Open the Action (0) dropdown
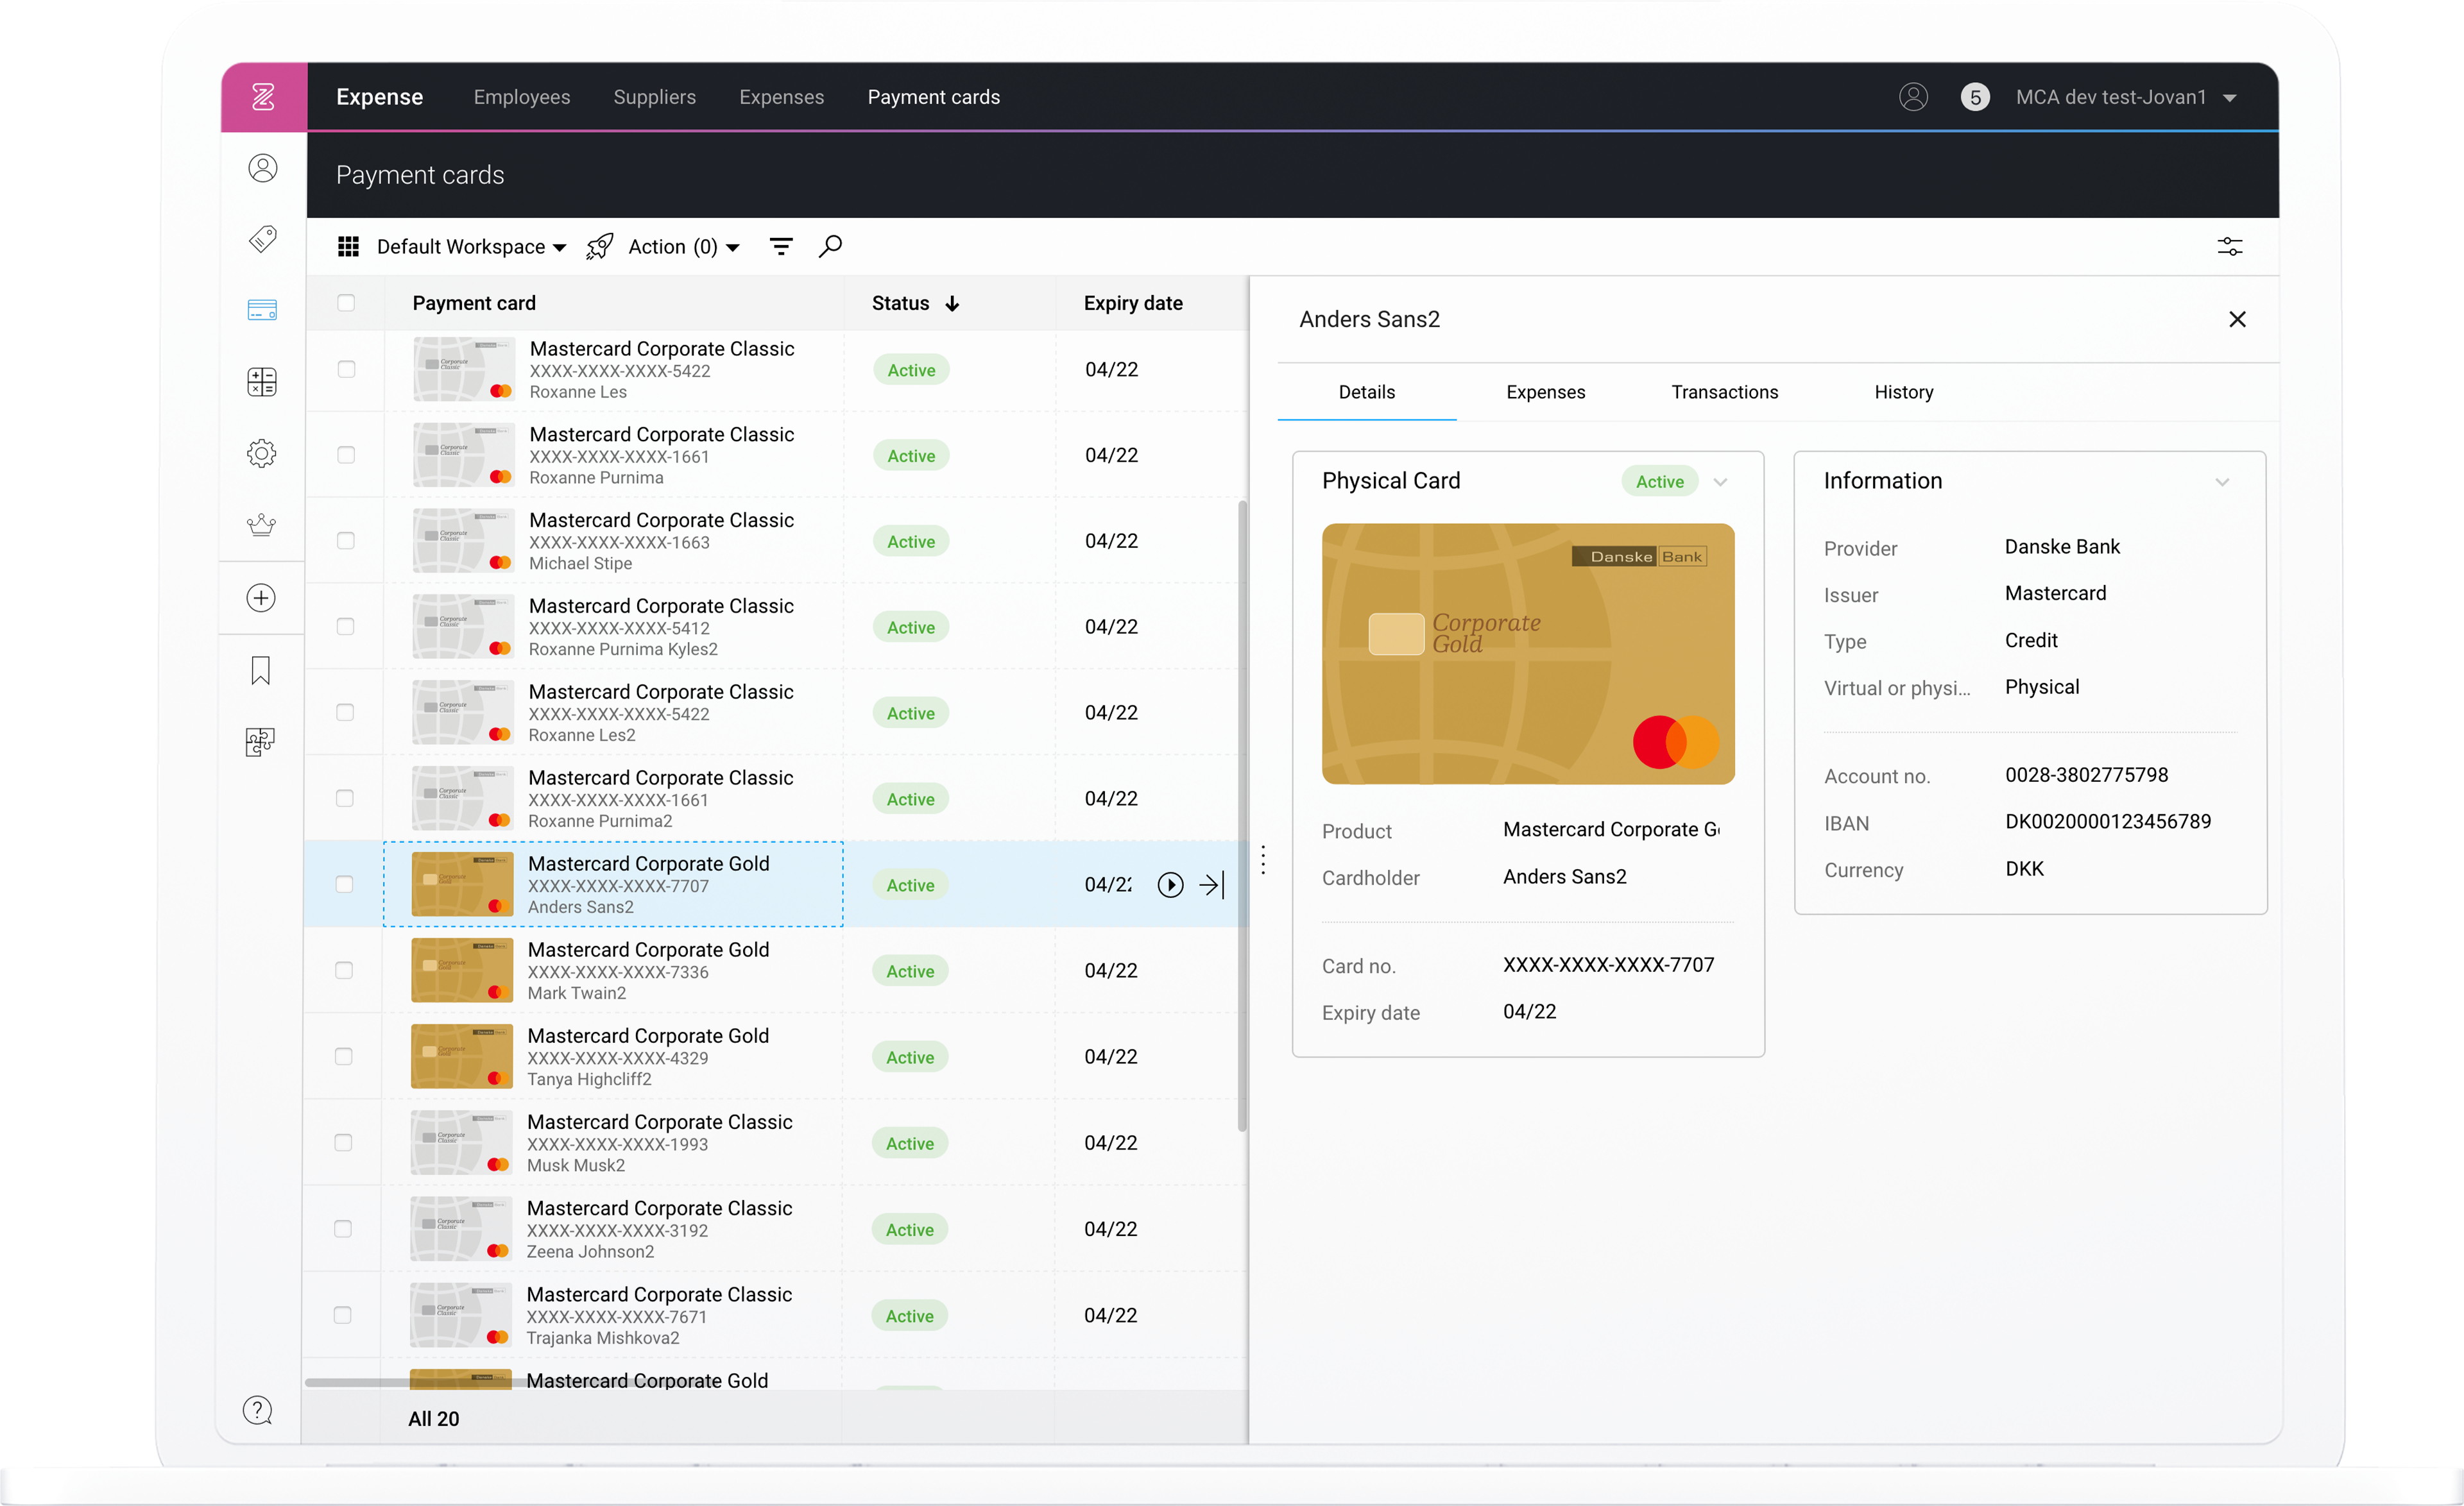 tap(684, 246)
